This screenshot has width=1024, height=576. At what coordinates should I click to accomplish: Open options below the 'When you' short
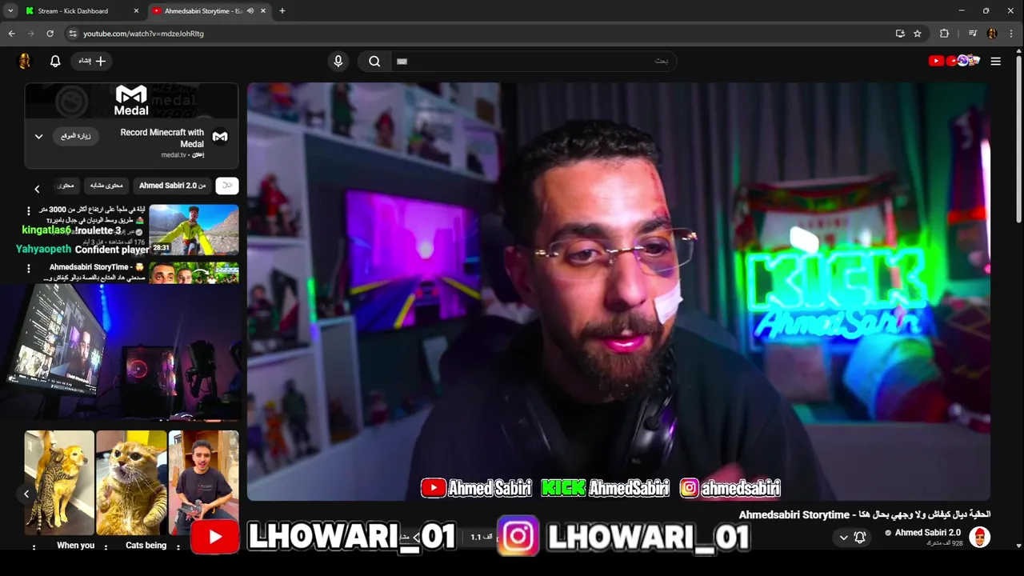tap(34, 547)
